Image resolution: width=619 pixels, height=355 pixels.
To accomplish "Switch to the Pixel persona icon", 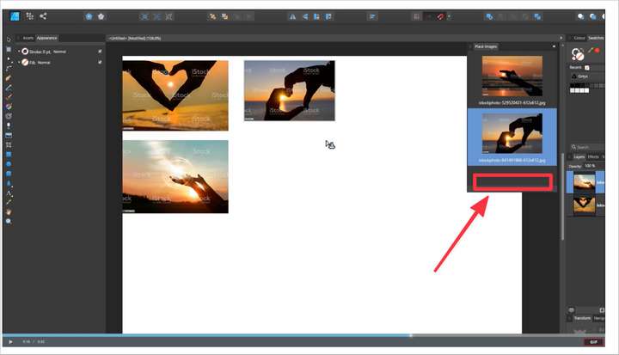I will pos(29,16).
